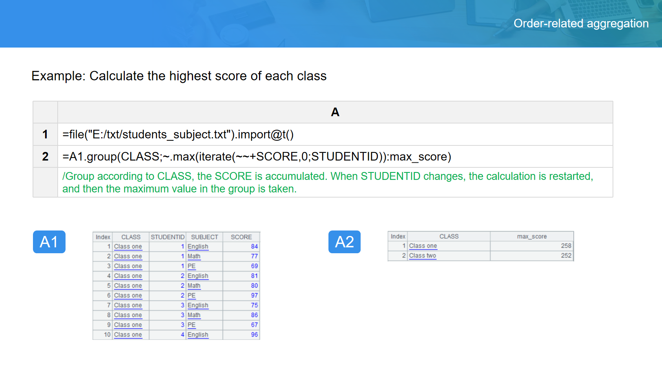Click column header A in the code grid

335,112
